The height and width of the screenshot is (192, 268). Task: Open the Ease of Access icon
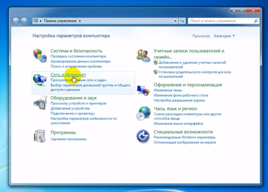pyautogui.click(x=143, y=136)
